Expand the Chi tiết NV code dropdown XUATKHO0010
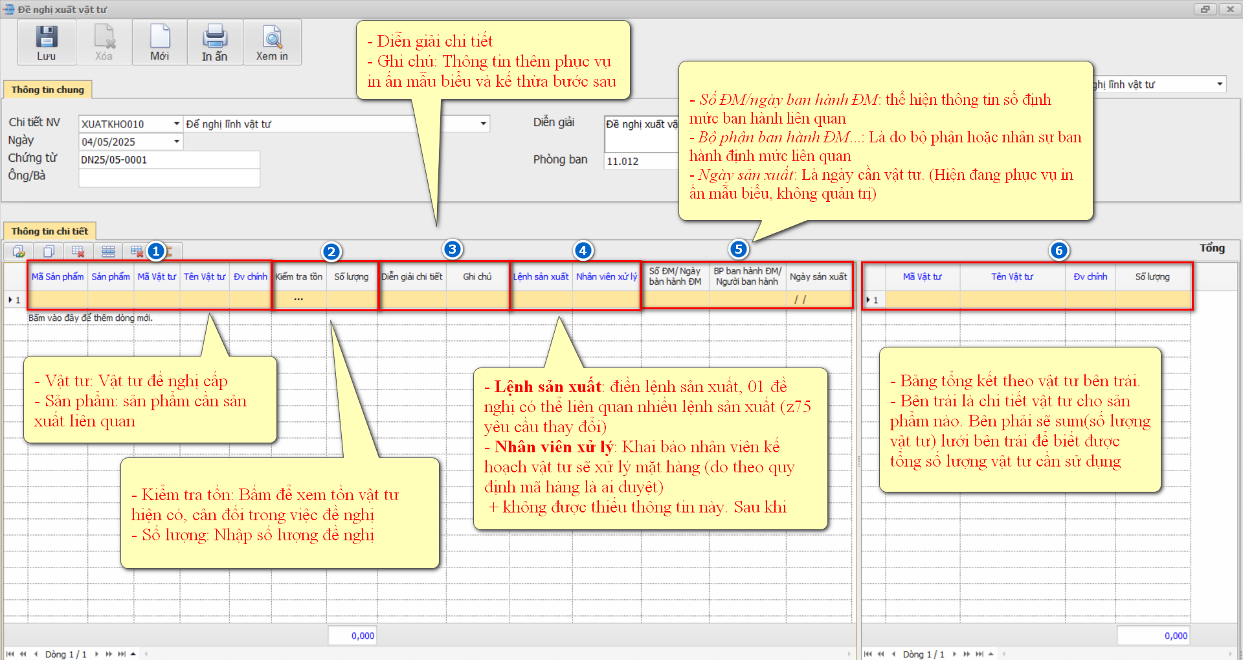The image size is (1243, 660). [x=176, y=124]
